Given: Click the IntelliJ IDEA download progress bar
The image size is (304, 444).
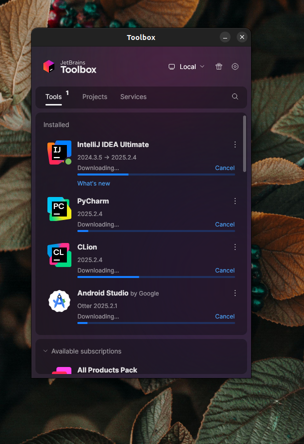Looking at the screenshot, I should pyautogui.click(x=156, y=174).
